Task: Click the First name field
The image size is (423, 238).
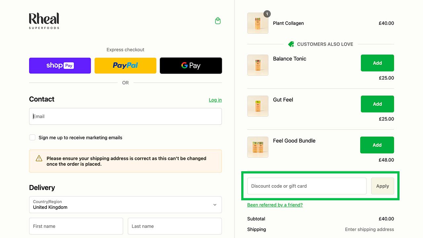Action: 76,226
